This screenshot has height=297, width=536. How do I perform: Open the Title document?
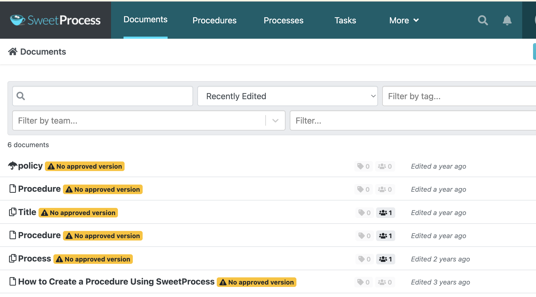(x=27, y=212)
